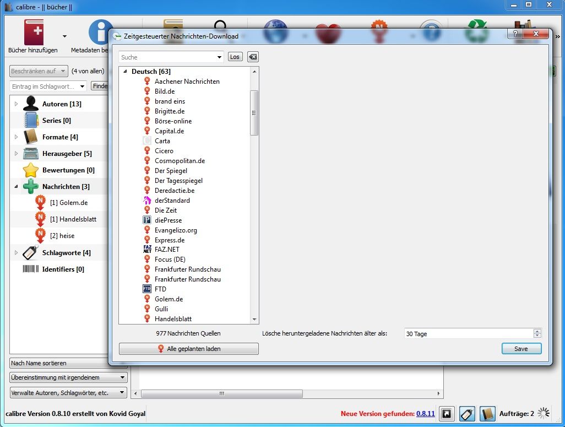This screenshot has width=565, height=427.
Task: Open the Suche dropdown arrow in dialog
Action: (219, 57)
